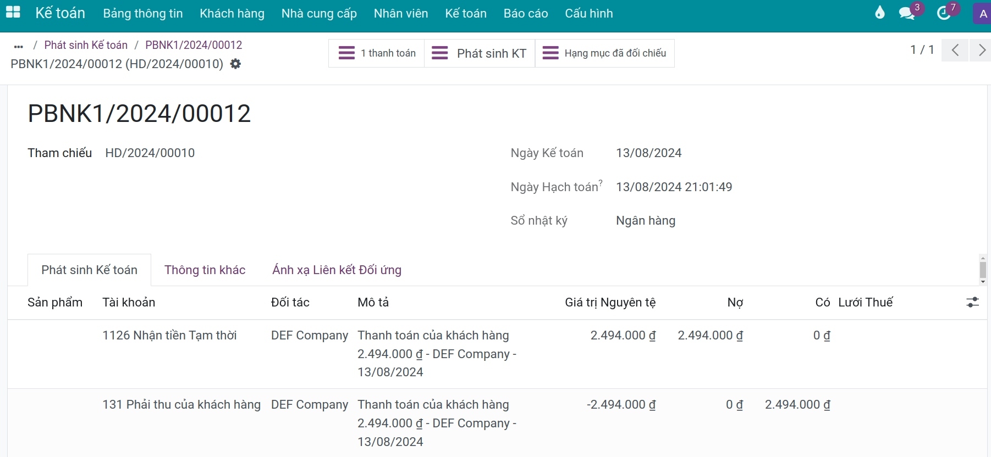The image size is (991, 457).
Task: Click the water drop debug icon
Action: tap(880, 13)
